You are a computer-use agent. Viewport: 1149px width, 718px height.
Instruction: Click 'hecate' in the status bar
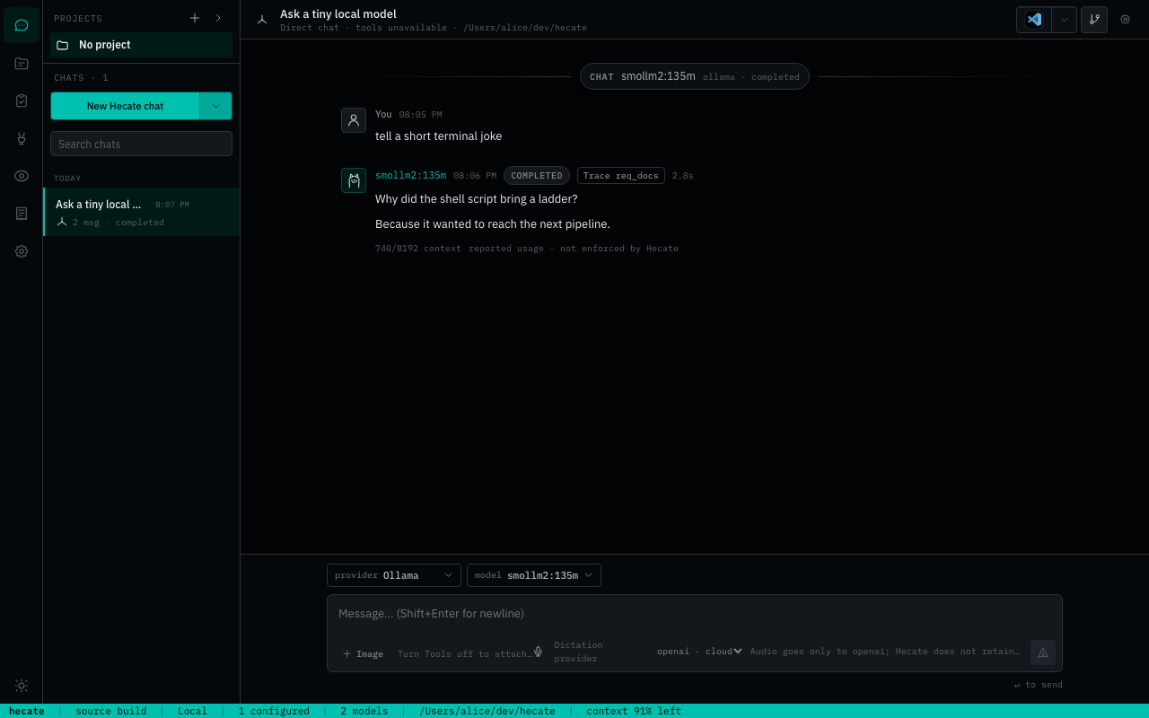tap(27, 711)
